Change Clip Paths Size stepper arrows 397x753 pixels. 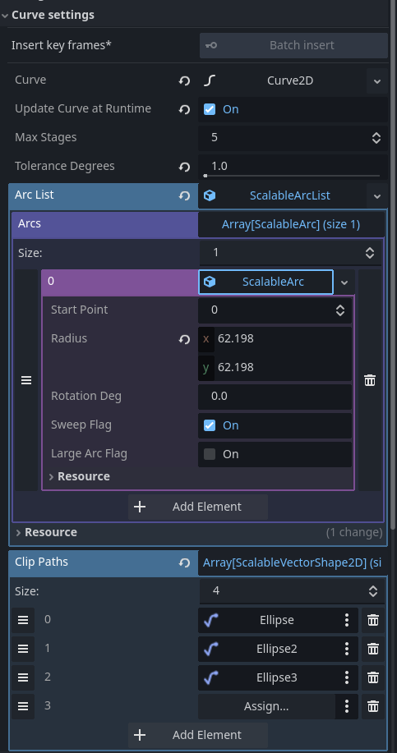[373, 591]
